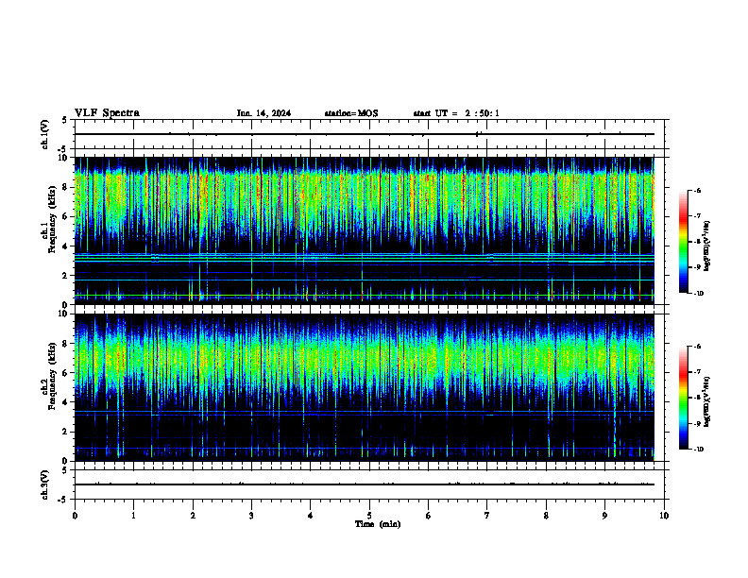Click the 'Time (min)' axis label
The height and width of the screenshot is (578, 748).
click(x=378, y=524)
